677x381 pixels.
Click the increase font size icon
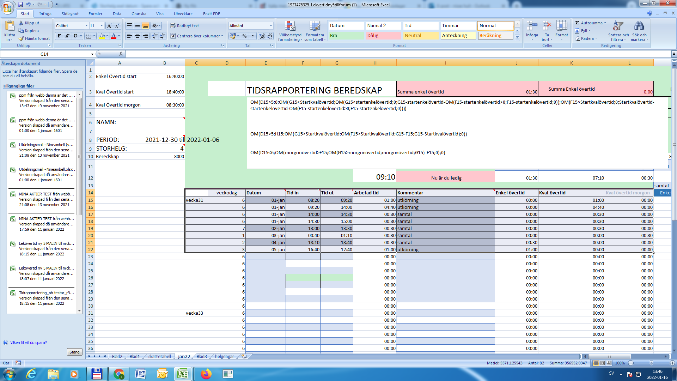(x=109, y=26)
